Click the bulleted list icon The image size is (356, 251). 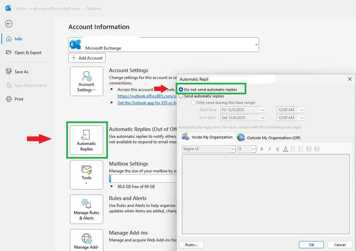(293, 149)
